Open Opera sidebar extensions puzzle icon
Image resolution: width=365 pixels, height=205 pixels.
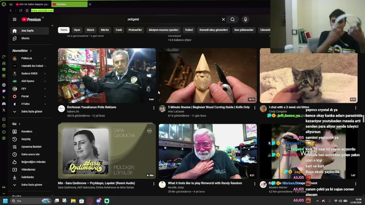click(4, 132)
